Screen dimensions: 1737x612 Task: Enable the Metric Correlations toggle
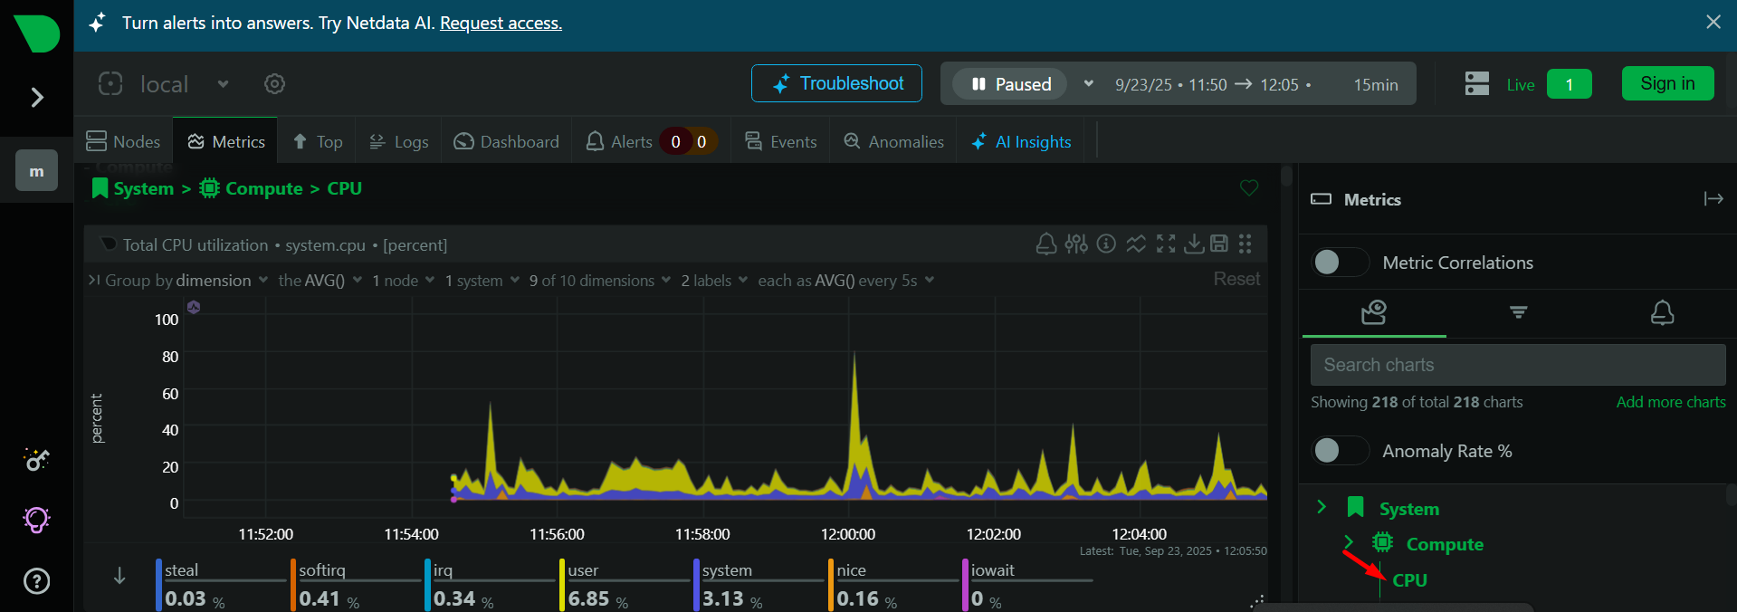point(1340,263)
